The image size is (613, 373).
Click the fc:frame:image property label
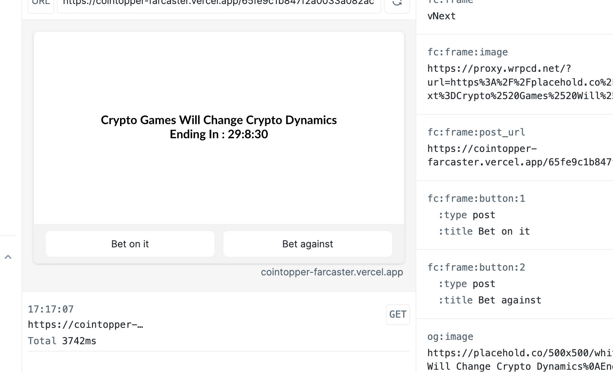tap(467, 52)
